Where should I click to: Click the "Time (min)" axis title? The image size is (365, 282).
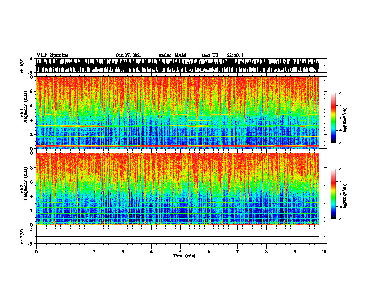[x=184, y=256]
